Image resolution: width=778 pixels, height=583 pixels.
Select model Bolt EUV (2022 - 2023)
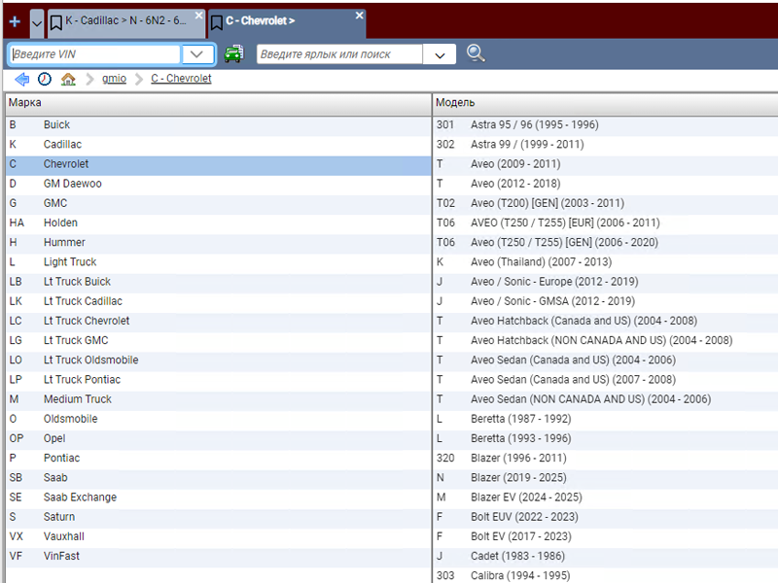[605, 517]
